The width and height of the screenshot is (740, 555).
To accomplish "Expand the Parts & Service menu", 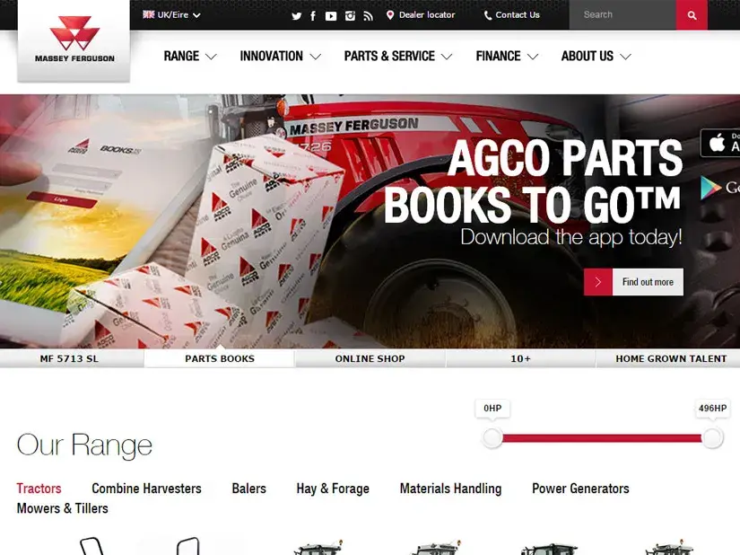I will [398, 57].
